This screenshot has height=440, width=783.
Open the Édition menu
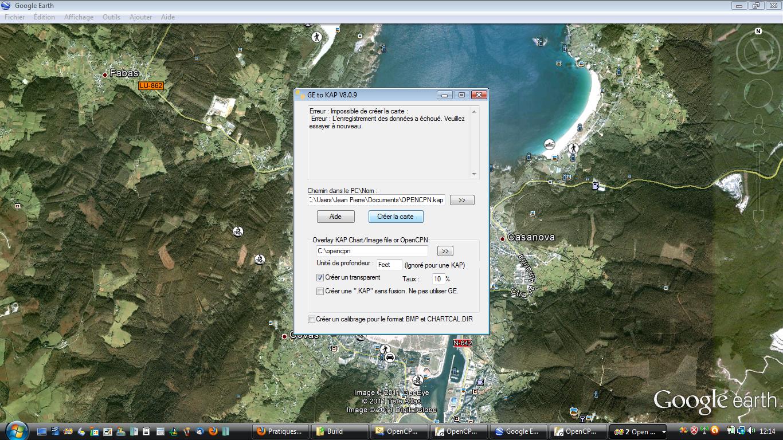[44, 17]
